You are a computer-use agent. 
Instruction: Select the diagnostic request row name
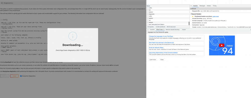click(152, 14)
